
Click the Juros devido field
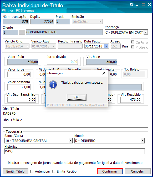62,62
